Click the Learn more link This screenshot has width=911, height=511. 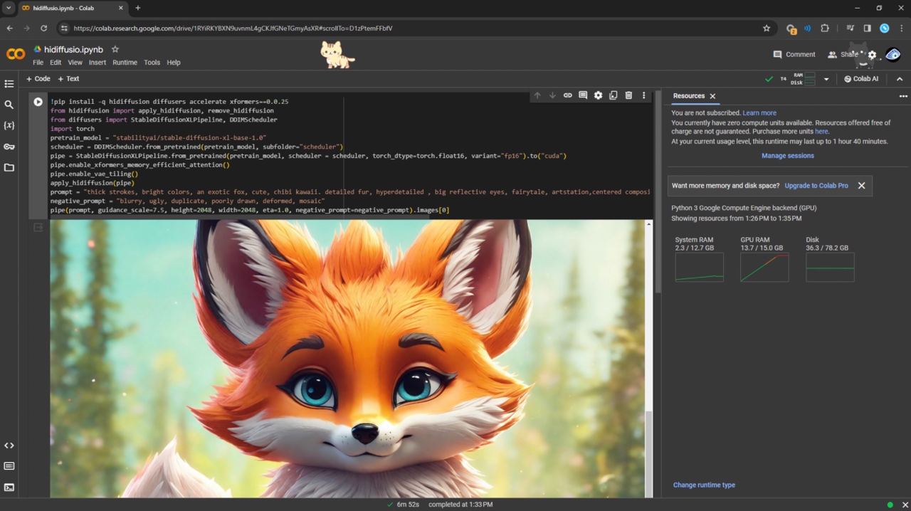click(x=759, y=113)
